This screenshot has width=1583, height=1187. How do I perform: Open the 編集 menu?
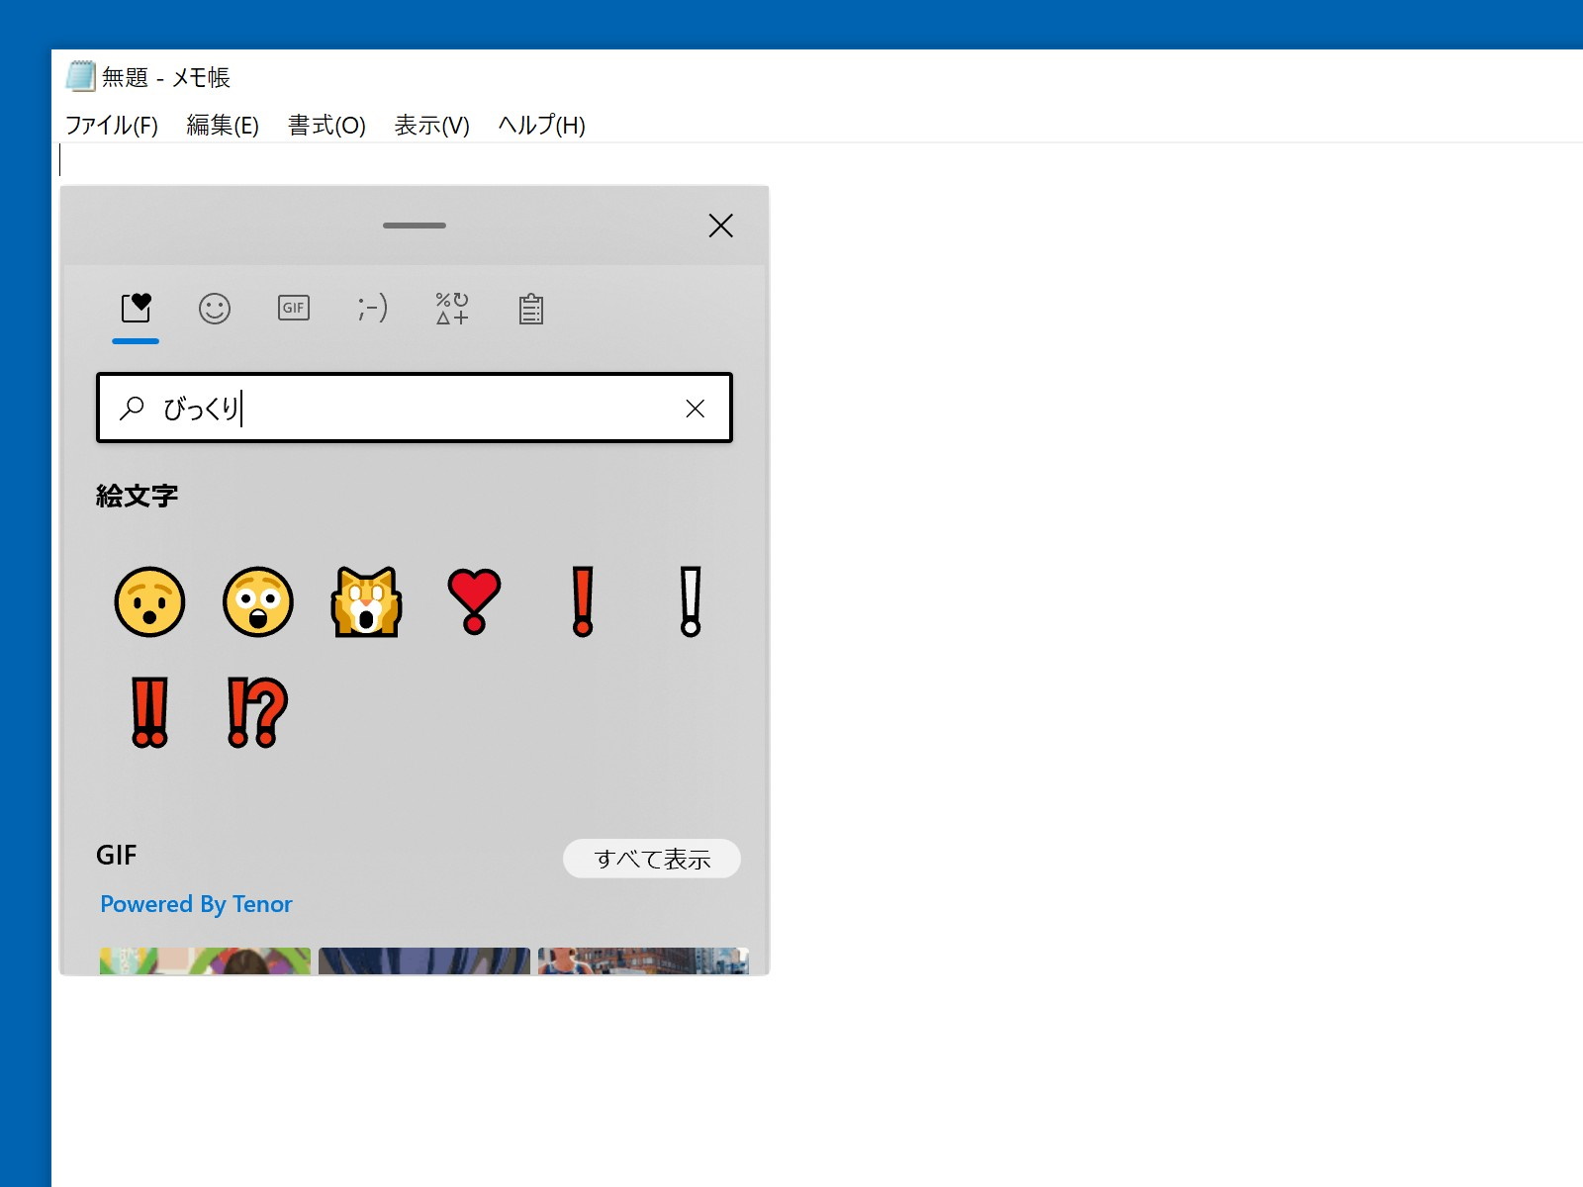click(221, 126)
